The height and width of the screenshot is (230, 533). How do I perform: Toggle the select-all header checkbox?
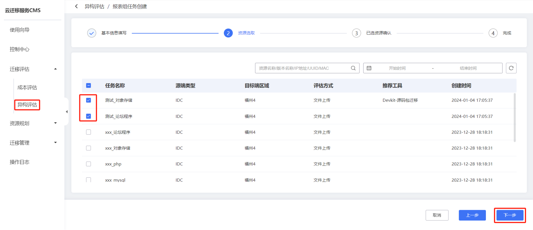pos(89,85)
